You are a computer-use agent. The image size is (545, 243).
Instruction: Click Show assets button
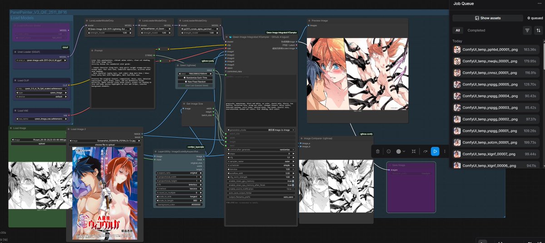[x=488, y=18]
